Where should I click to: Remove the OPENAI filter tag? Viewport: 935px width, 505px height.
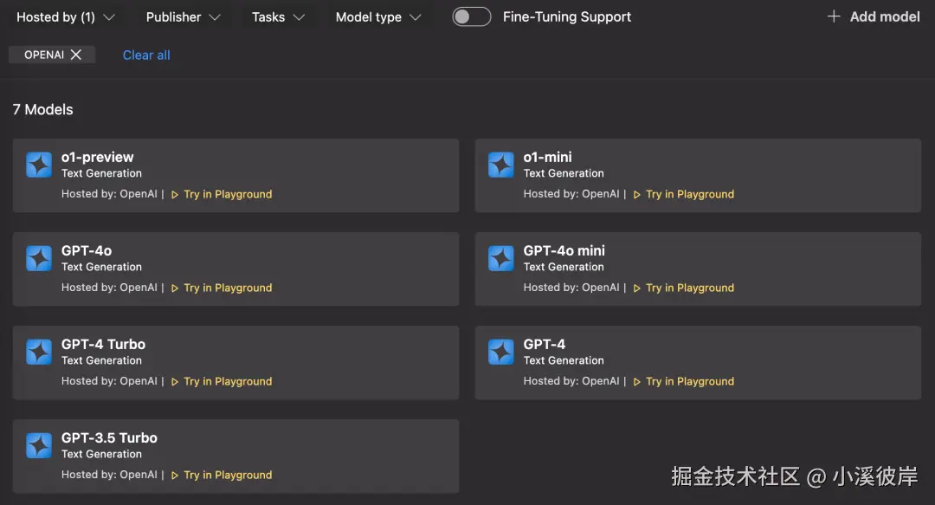[76, 55]
